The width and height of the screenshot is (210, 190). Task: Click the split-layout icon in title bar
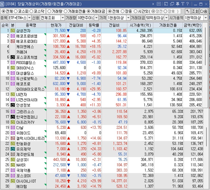click(x=166, y=4)
